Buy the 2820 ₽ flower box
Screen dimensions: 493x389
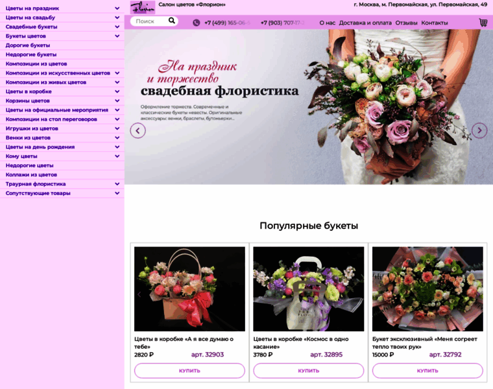tap(189, 371)
